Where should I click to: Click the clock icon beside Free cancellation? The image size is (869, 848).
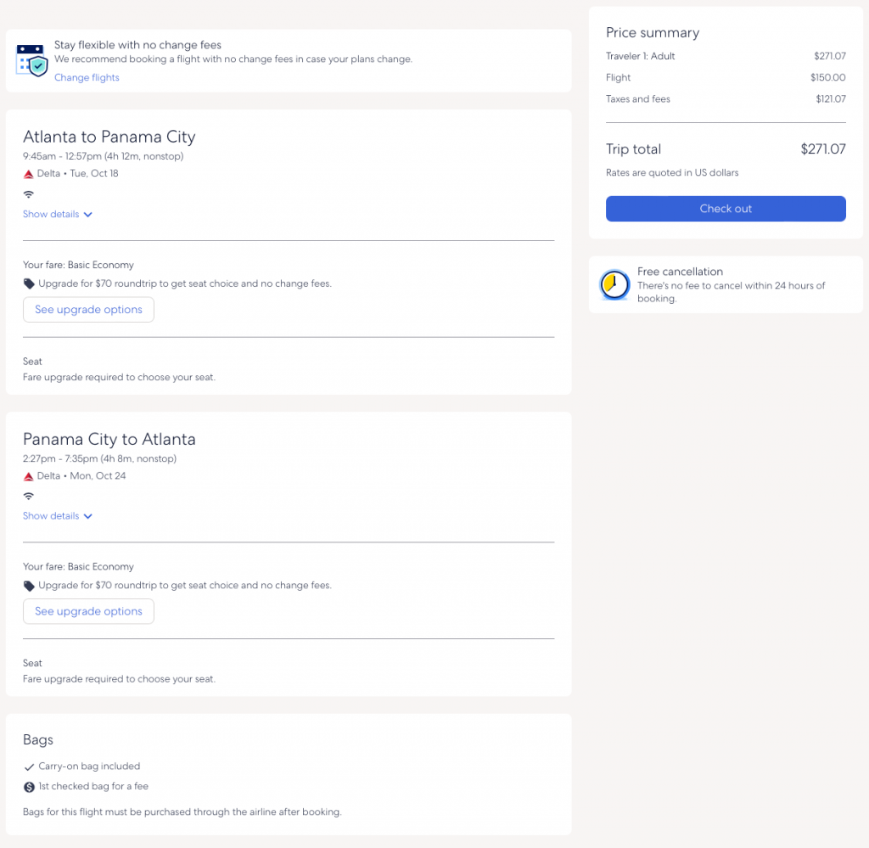pyautogui.click(x=614, y=285)
